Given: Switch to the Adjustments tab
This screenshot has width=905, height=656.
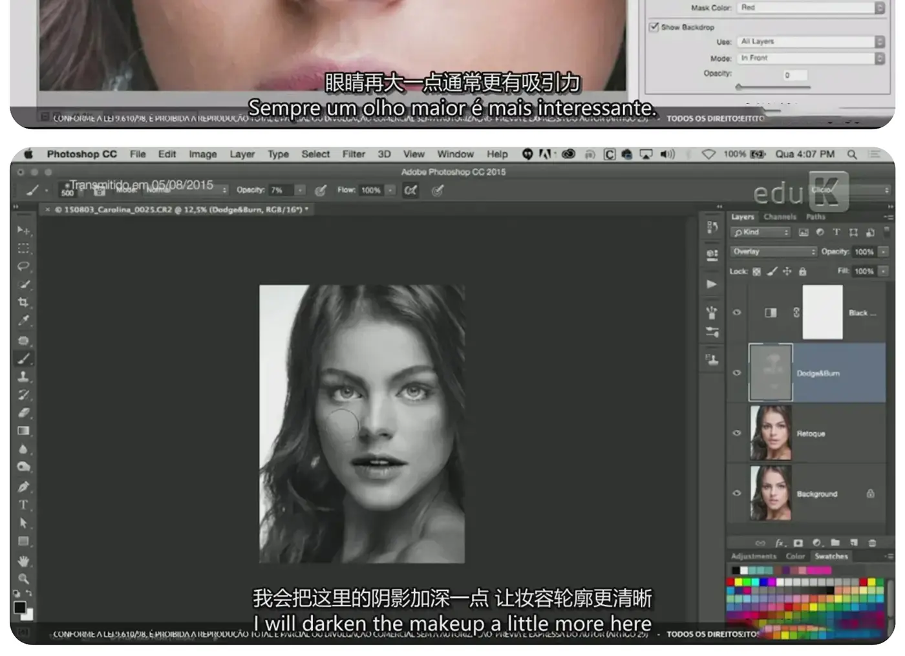Looking at the screenshot, I should click(x=753, y=556).
